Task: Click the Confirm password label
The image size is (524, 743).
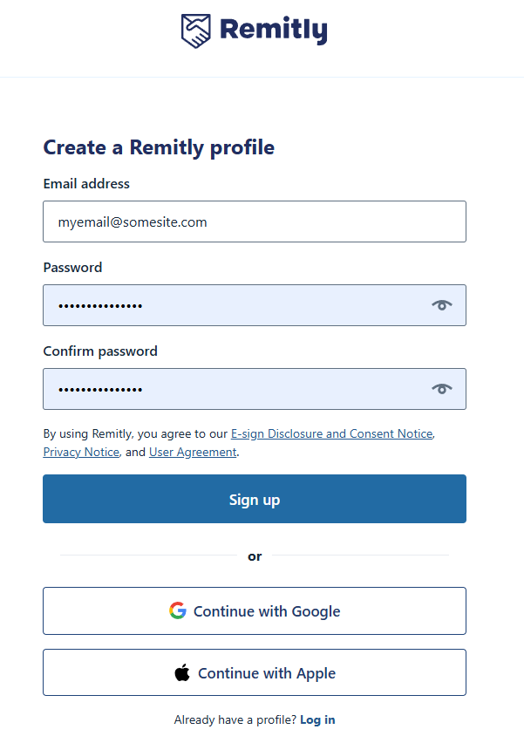Action: [x=100, y=351]
